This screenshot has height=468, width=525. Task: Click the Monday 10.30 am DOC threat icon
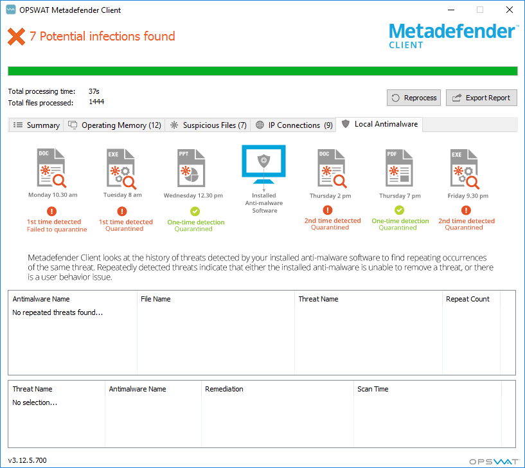tap(51, 168)
